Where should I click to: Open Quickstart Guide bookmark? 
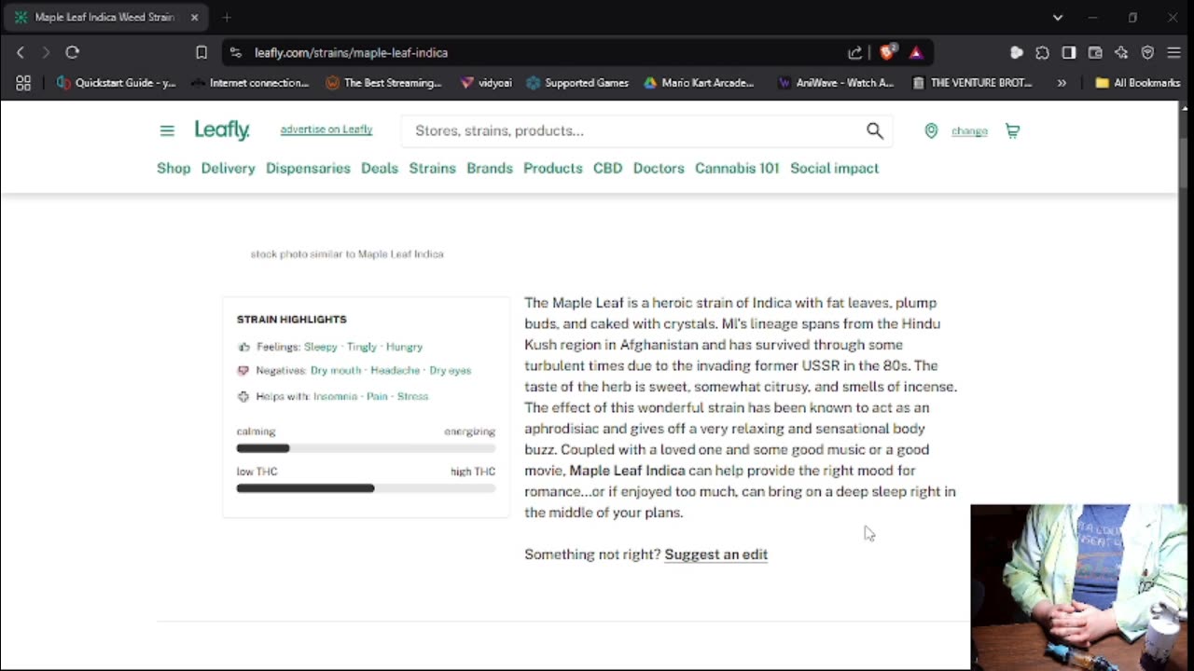coord(116,82)
